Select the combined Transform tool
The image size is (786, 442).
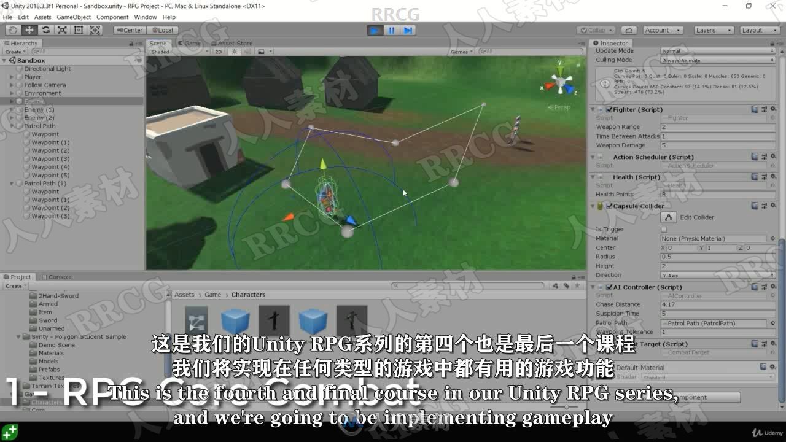coord(96,30)
